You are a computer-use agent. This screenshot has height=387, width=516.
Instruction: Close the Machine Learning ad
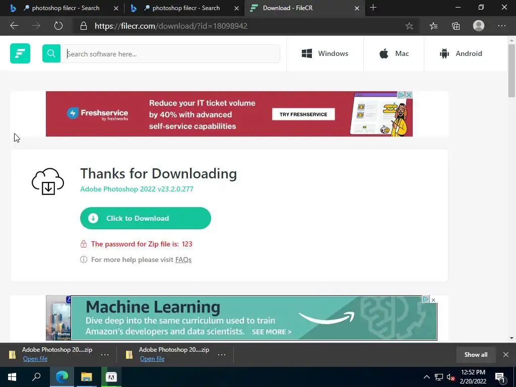433,300
